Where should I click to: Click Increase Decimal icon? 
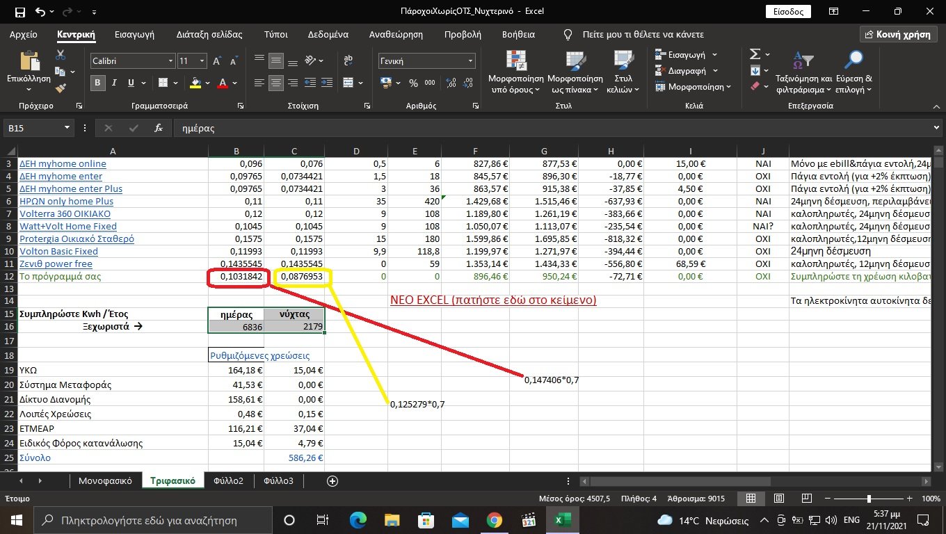click(x=450, y=83)
